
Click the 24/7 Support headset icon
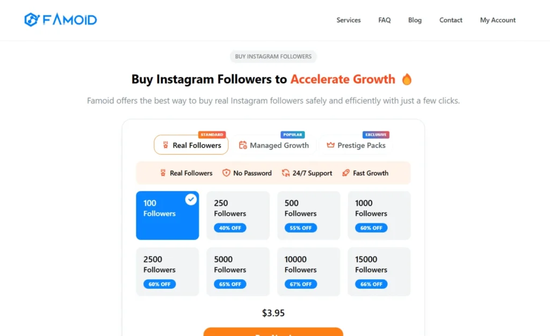point(286,173)
